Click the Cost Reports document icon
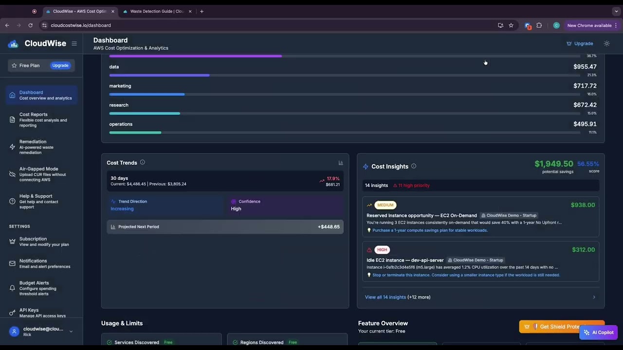The image size is (623, 350). coord(12,120)
